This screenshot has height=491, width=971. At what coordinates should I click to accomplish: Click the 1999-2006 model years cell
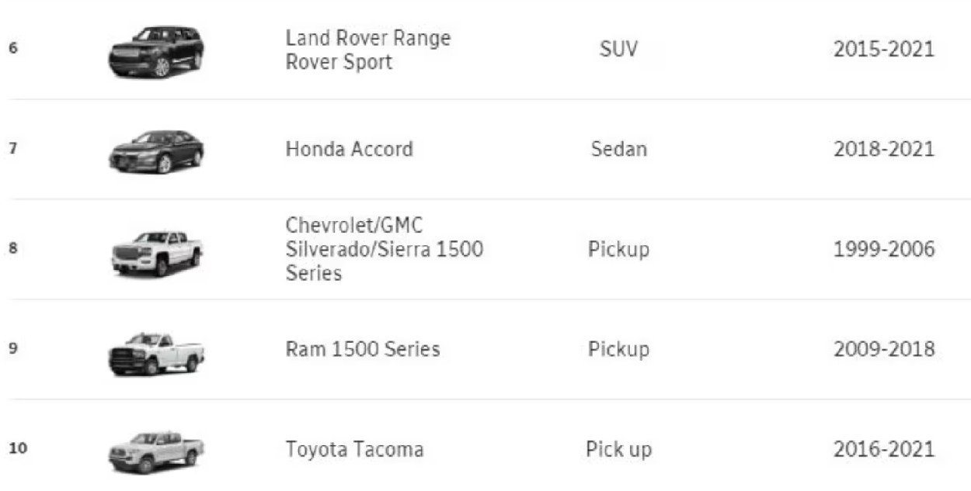click(884, 250)
